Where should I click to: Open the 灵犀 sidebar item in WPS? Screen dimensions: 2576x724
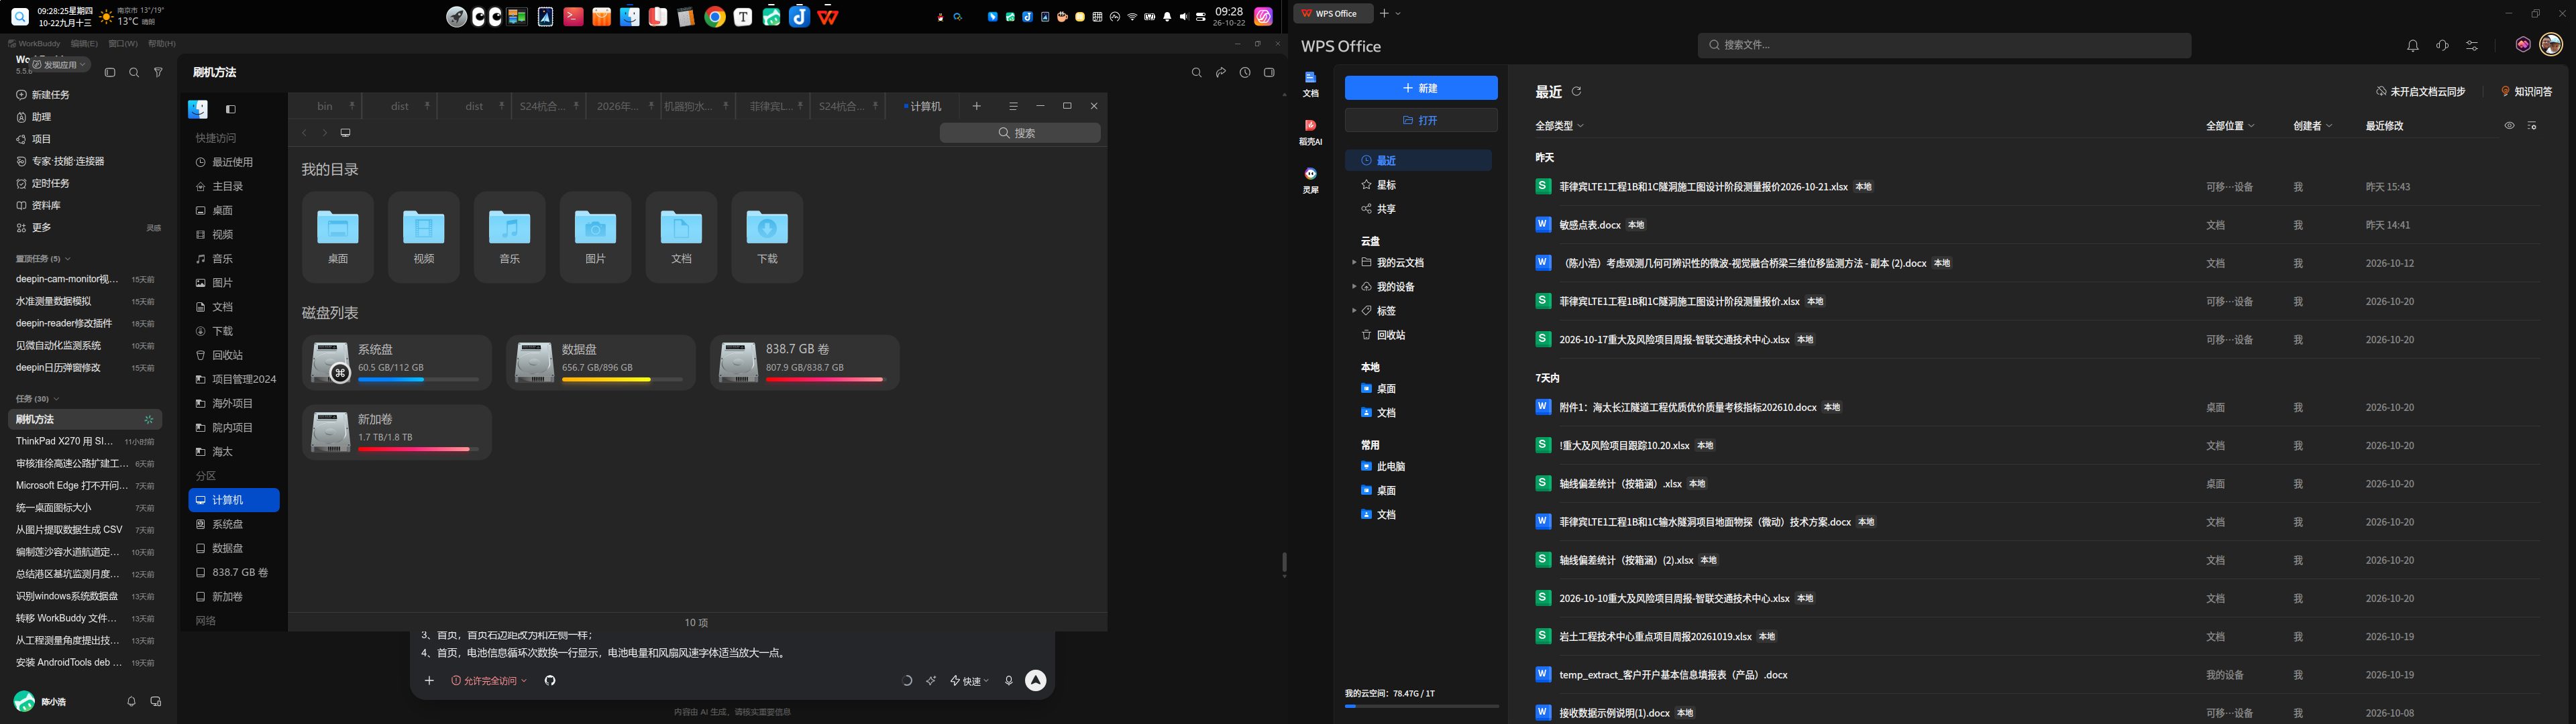(x=1310, y=180)
